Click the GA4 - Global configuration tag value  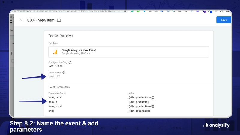pos(56,66)
